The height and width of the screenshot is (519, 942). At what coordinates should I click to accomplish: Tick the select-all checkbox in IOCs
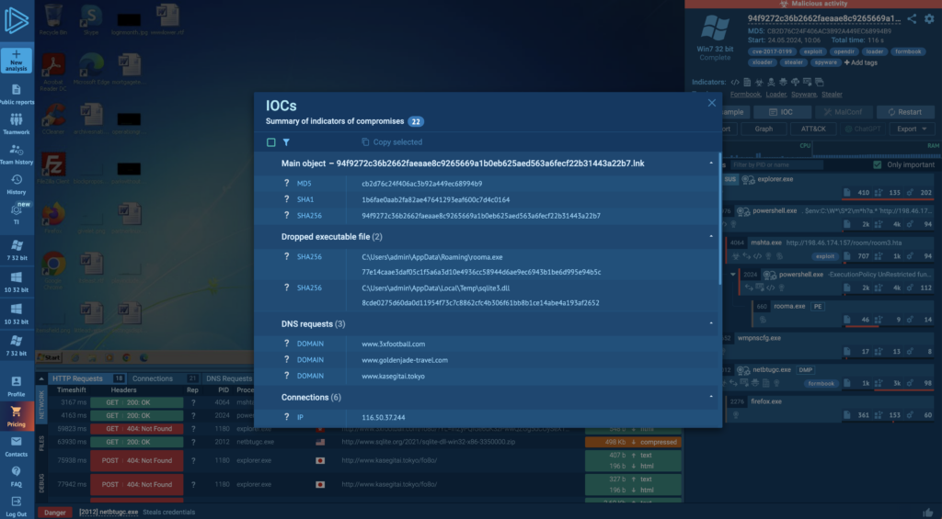pos(271,142)
